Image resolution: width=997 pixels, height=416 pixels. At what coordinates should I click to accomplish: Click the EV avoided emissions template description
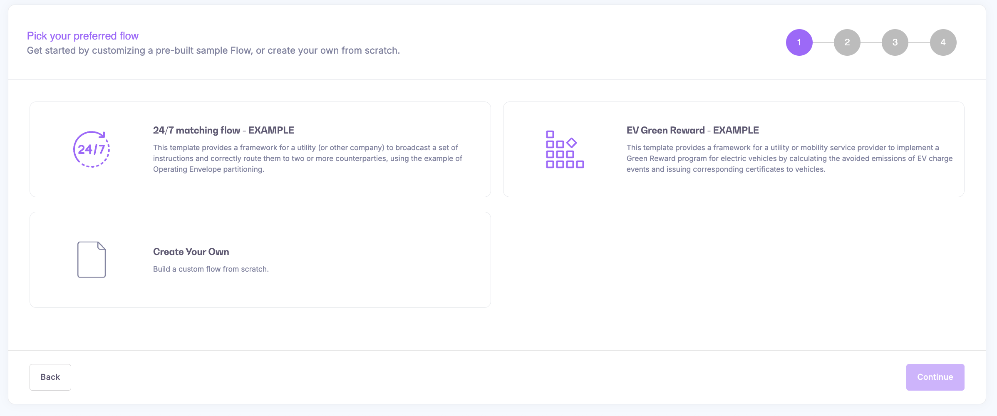point(789,158)
